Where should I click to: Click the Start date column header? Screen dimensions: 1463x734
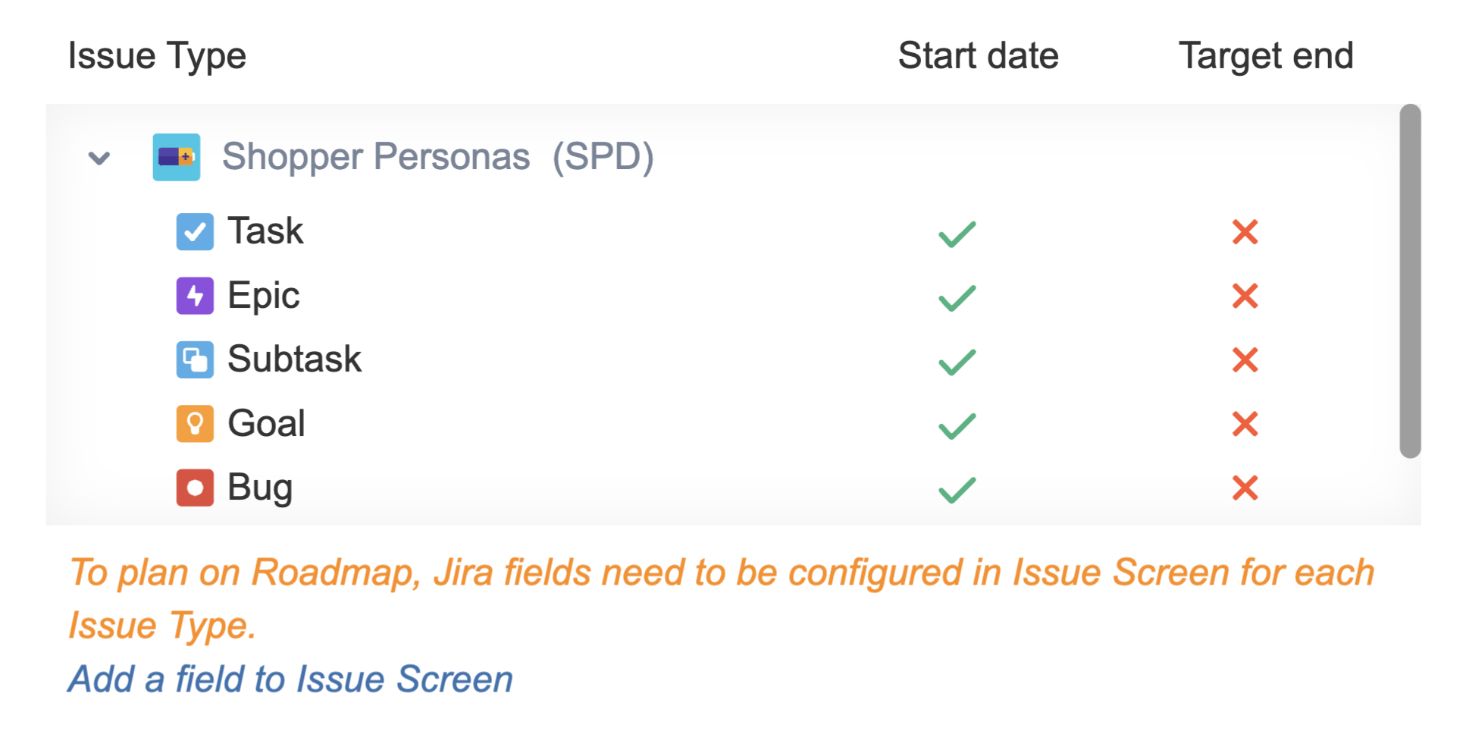coord(978,55)
